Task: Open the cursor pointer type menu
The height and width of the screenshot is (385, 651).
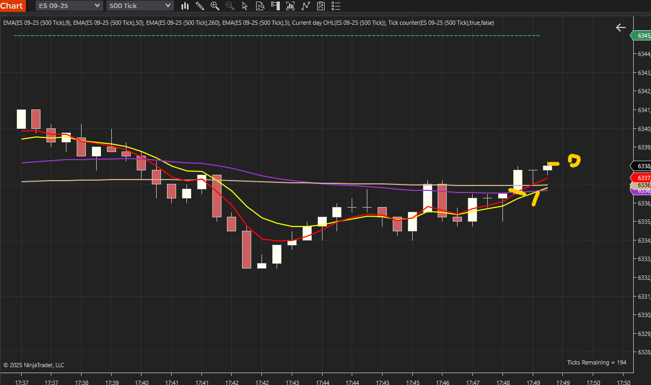Action: 245,6
